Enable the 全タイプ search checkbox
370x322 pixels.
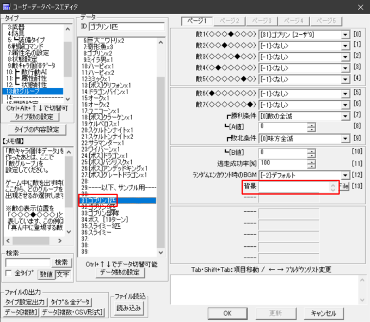coord(9,272)
